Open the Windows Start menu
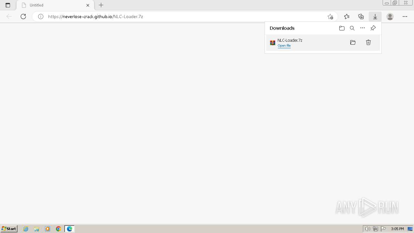The height and width of the screenshot is (233, 414). [x=9, y=229]
